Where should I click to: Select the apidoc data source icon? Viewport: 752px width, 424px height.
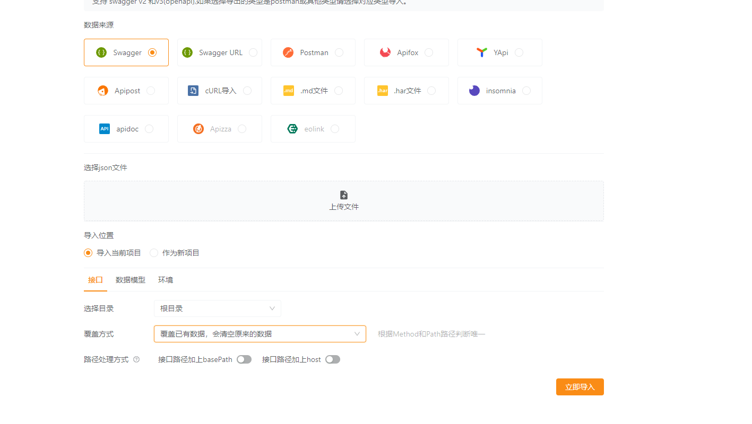[x=105, y=128]
